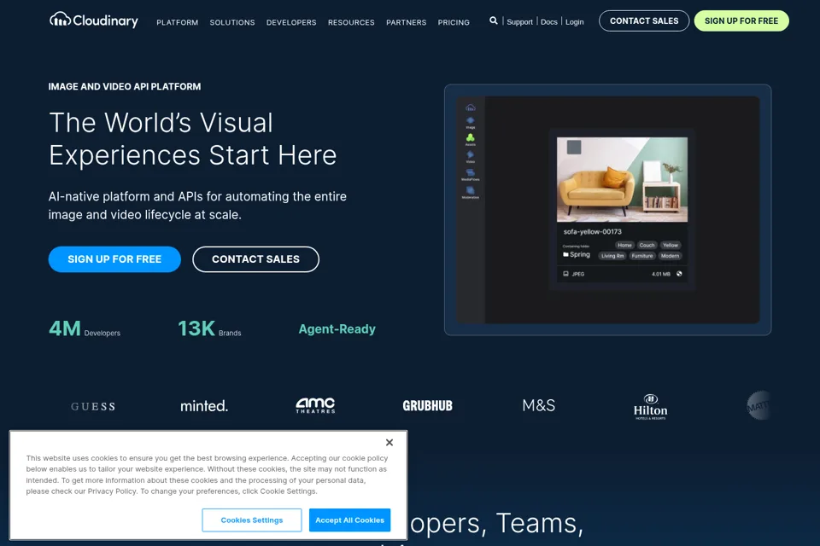820x546 pixels.
Task: Select the Video icon in demo sidebar
Action: 470,156
